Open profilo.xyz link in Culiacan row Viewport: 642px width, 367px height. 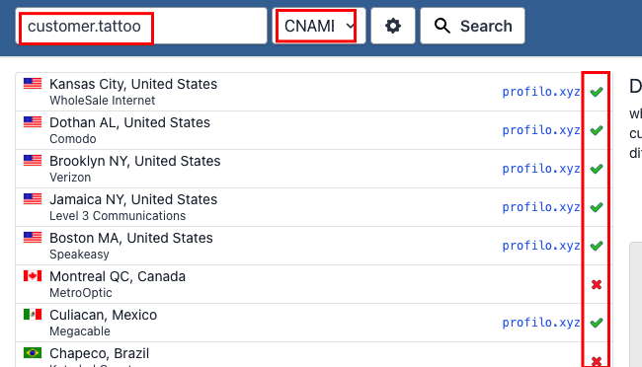[541, 323]
